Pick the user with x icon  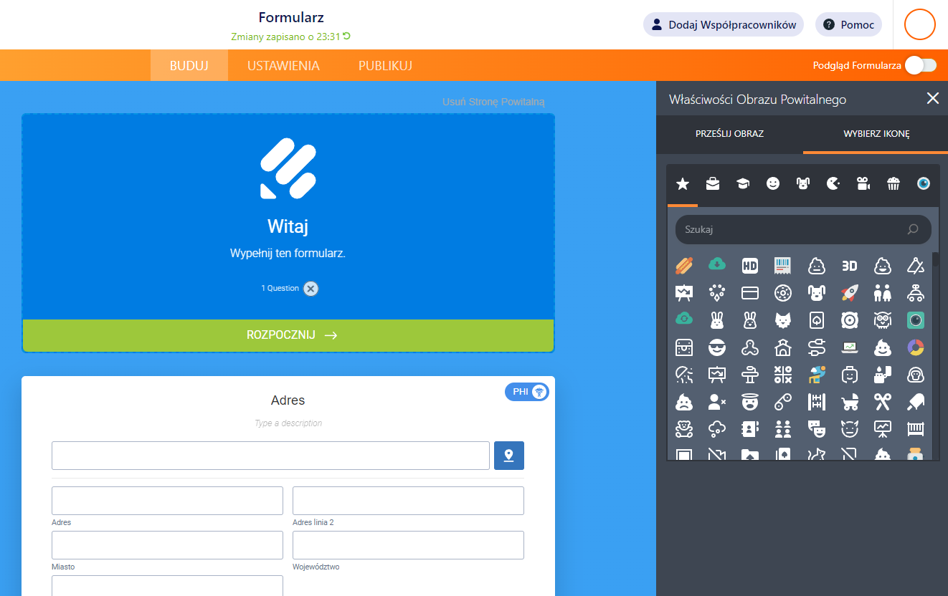(x=717, y=402)
